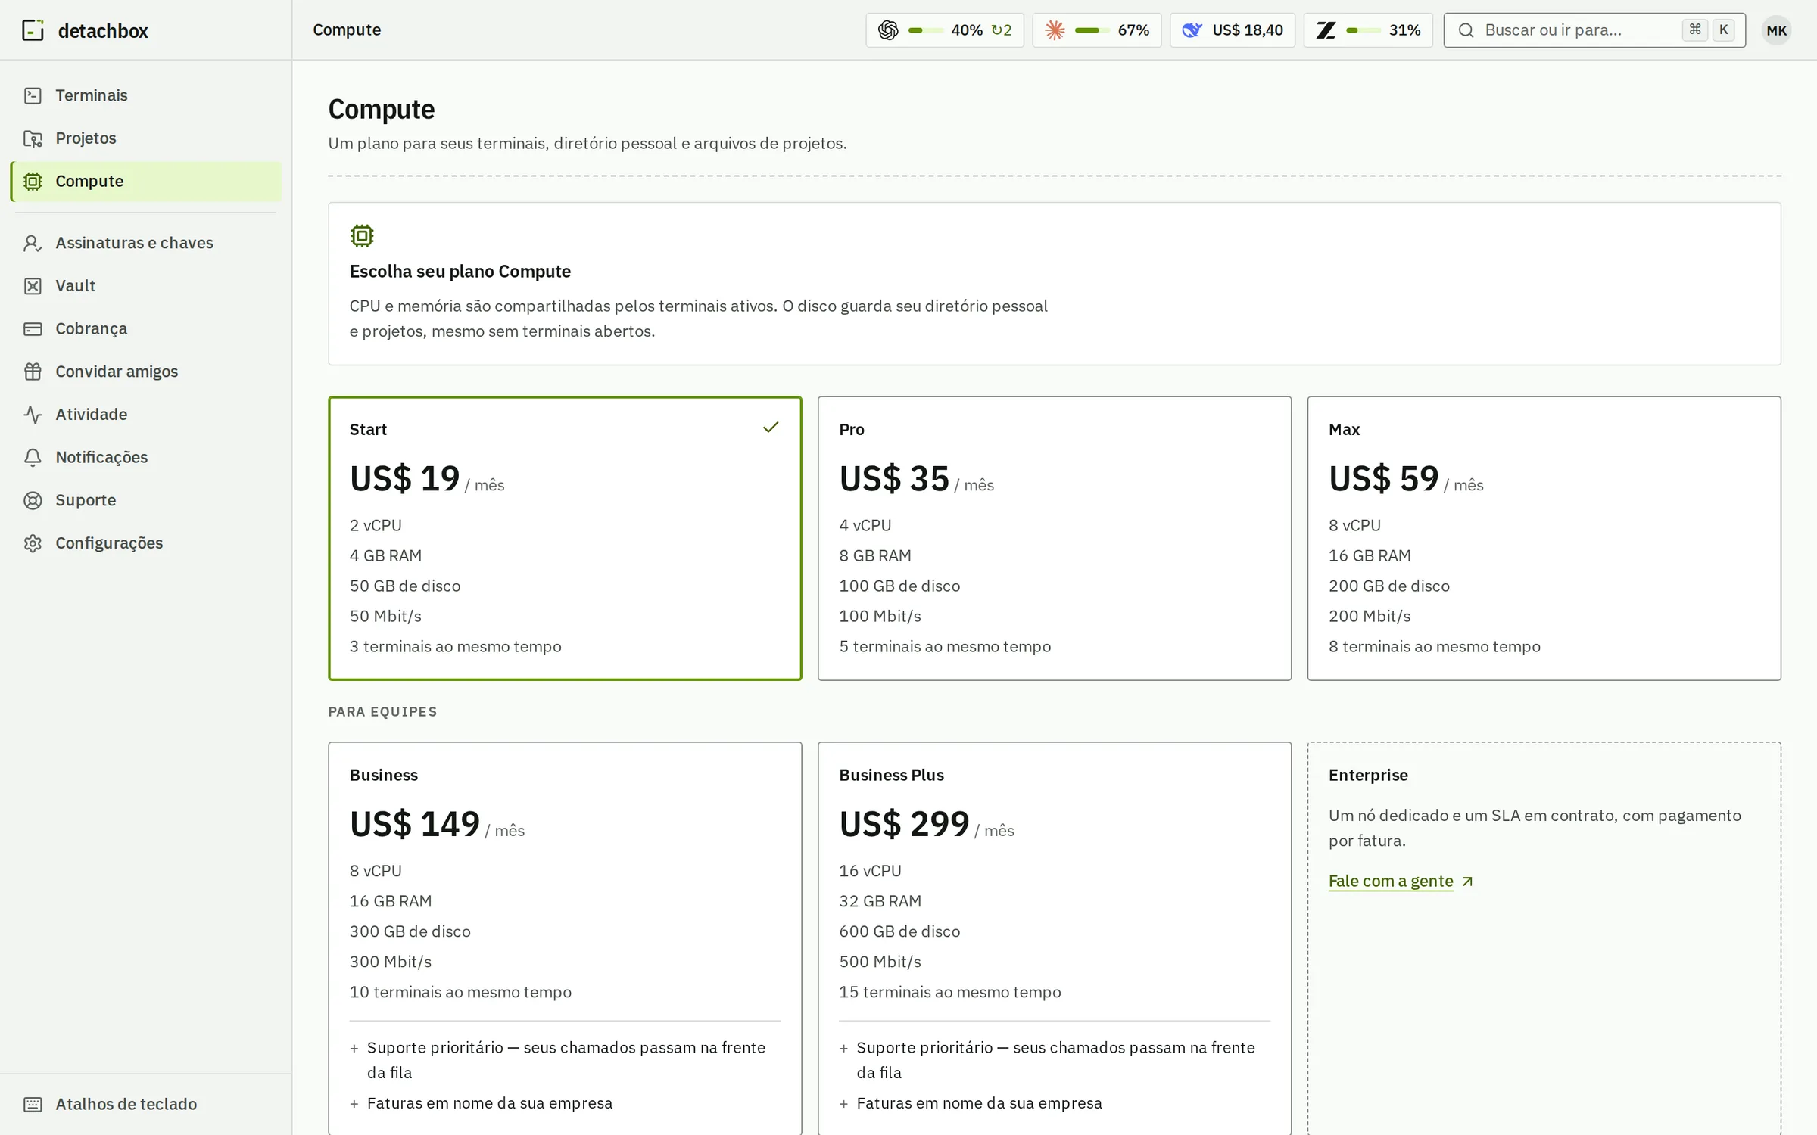
Task: Click the refresh count ↻2 indicator
Action: coord(1001,30)
